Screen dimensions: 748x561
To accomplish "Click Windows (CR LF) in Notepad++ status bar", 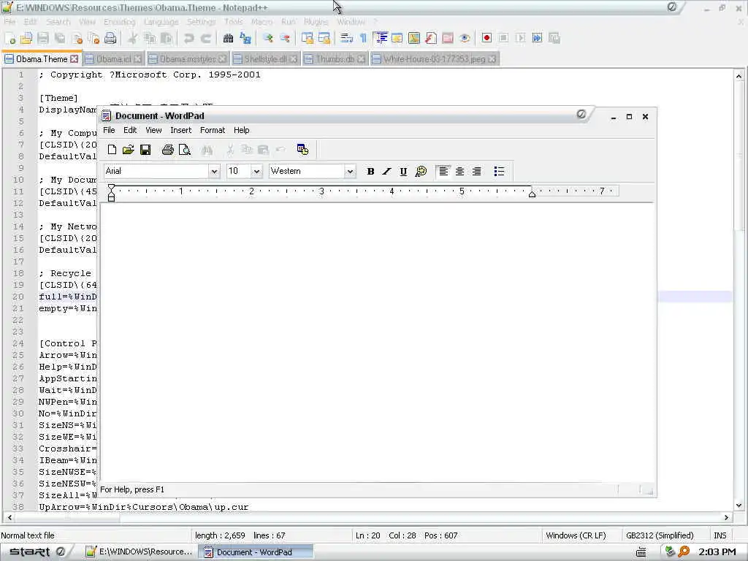I will coord(576,535).
